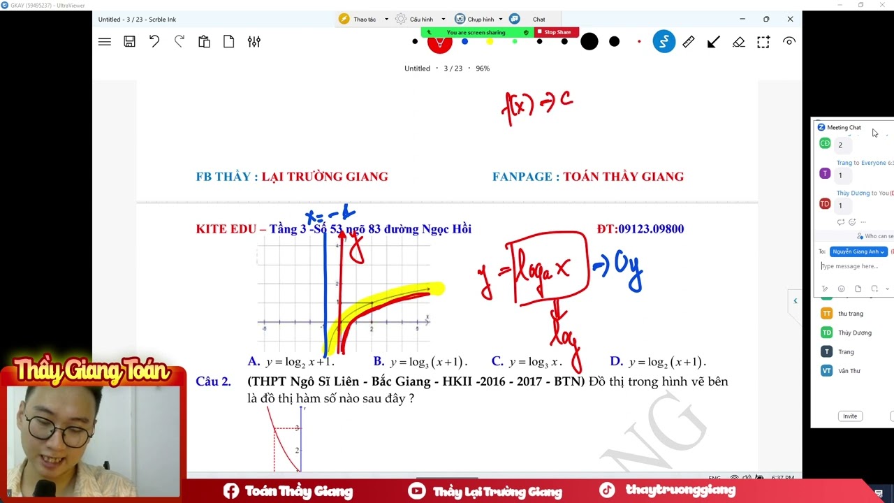
Task: Select the arrow pointer tool
Action: pyautogui.click(x=713, y=42)
